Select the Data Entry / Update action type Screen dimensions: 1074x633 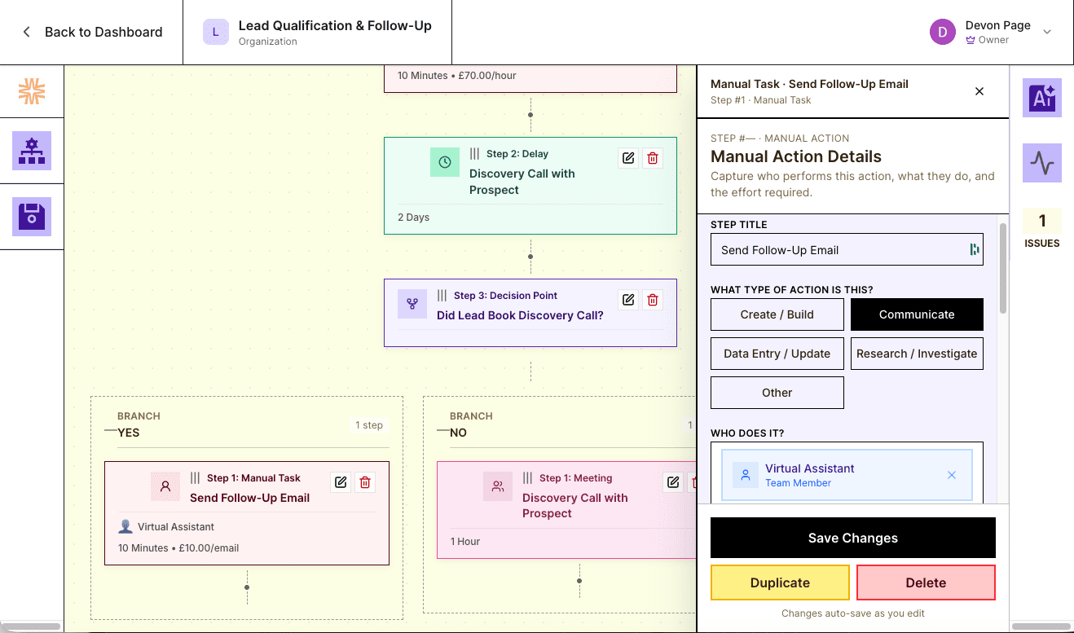(777, 354)
